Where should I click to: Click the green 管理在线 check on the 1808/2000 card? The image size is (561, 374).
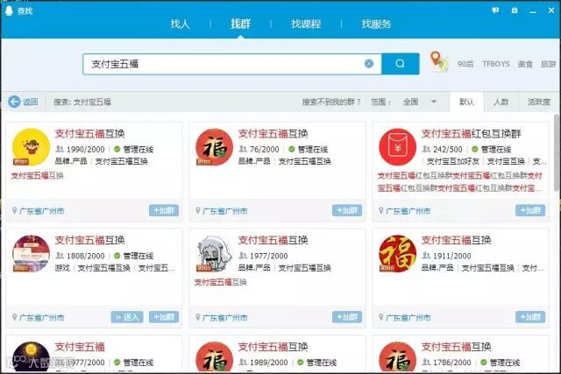tap(117, 255)
